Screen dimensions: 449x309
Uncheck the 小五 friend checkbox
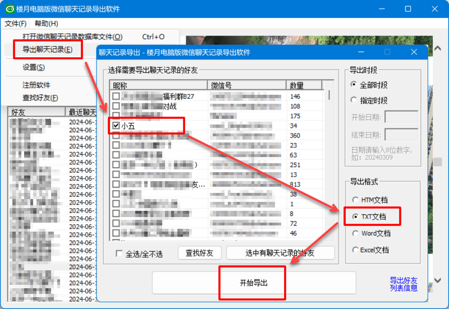coord(116,126)
